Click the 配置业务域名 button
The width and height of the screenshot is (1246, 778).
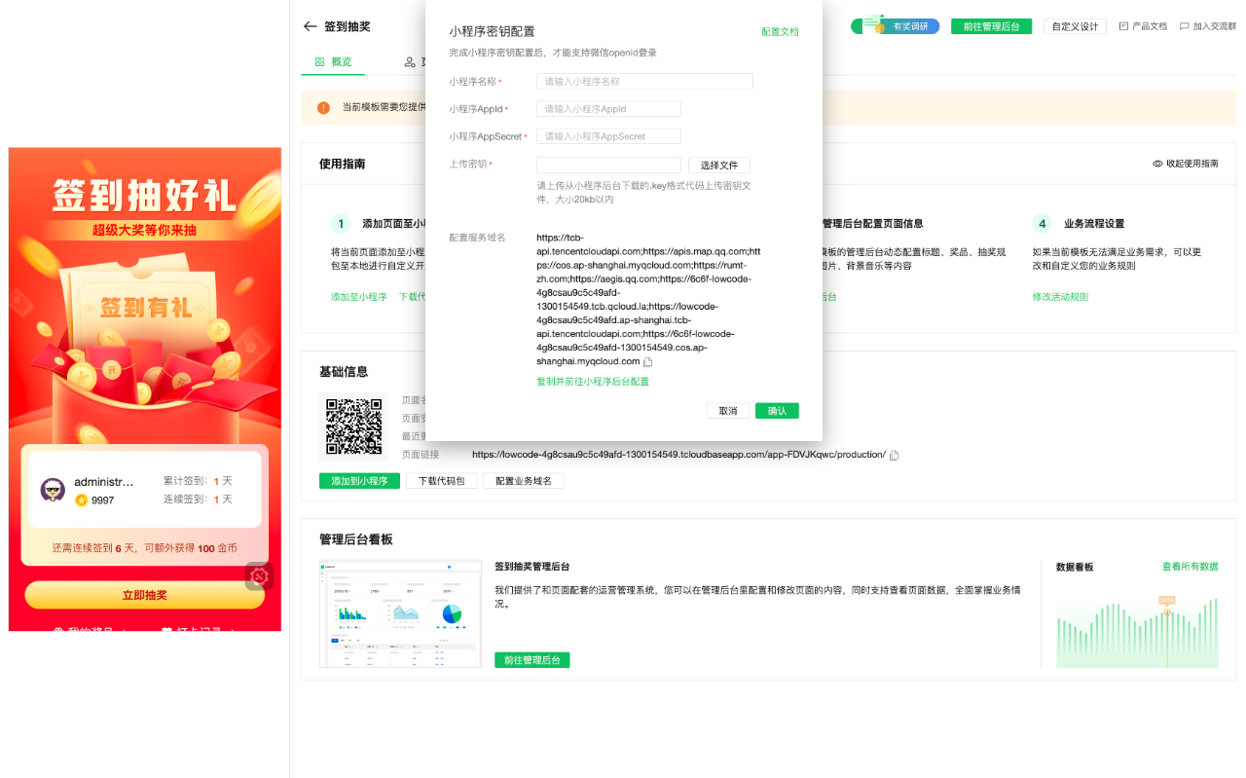coord(524,481)
